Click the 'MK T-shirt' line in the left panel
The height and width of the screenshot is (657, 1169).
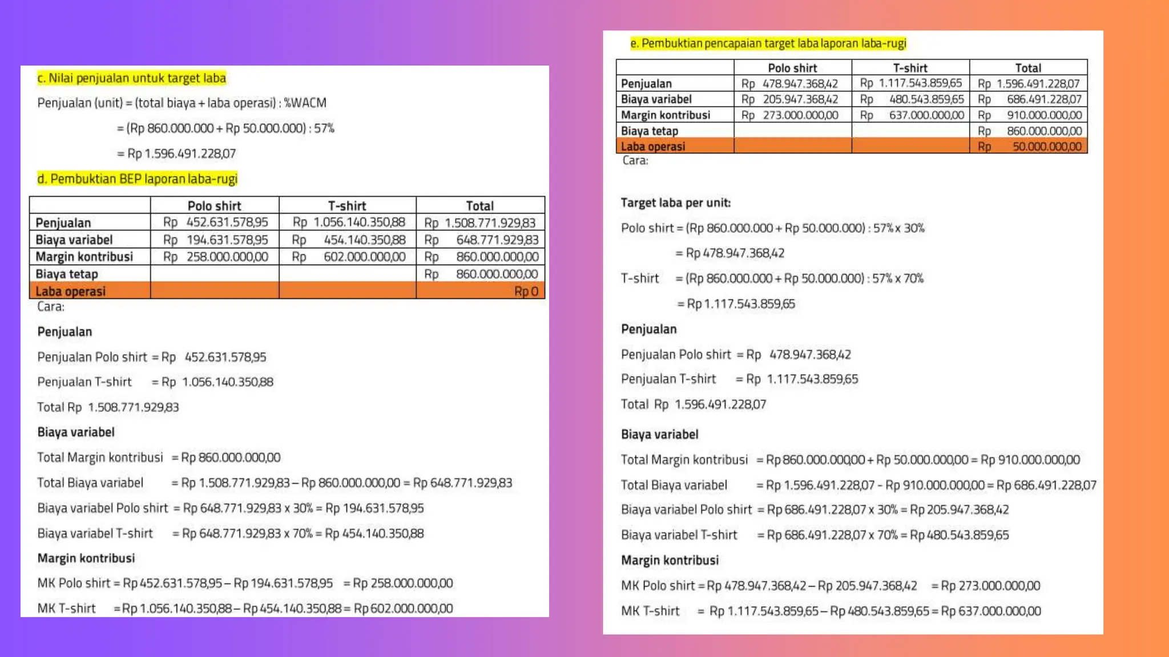(245, 609)
